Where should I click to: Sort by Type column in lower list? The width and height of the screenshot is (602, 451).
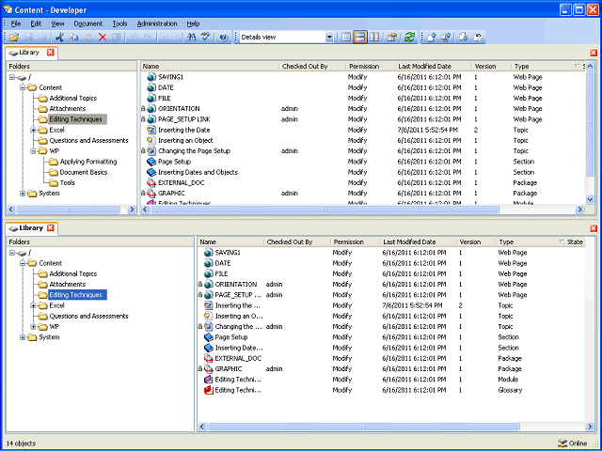[531, 242]
